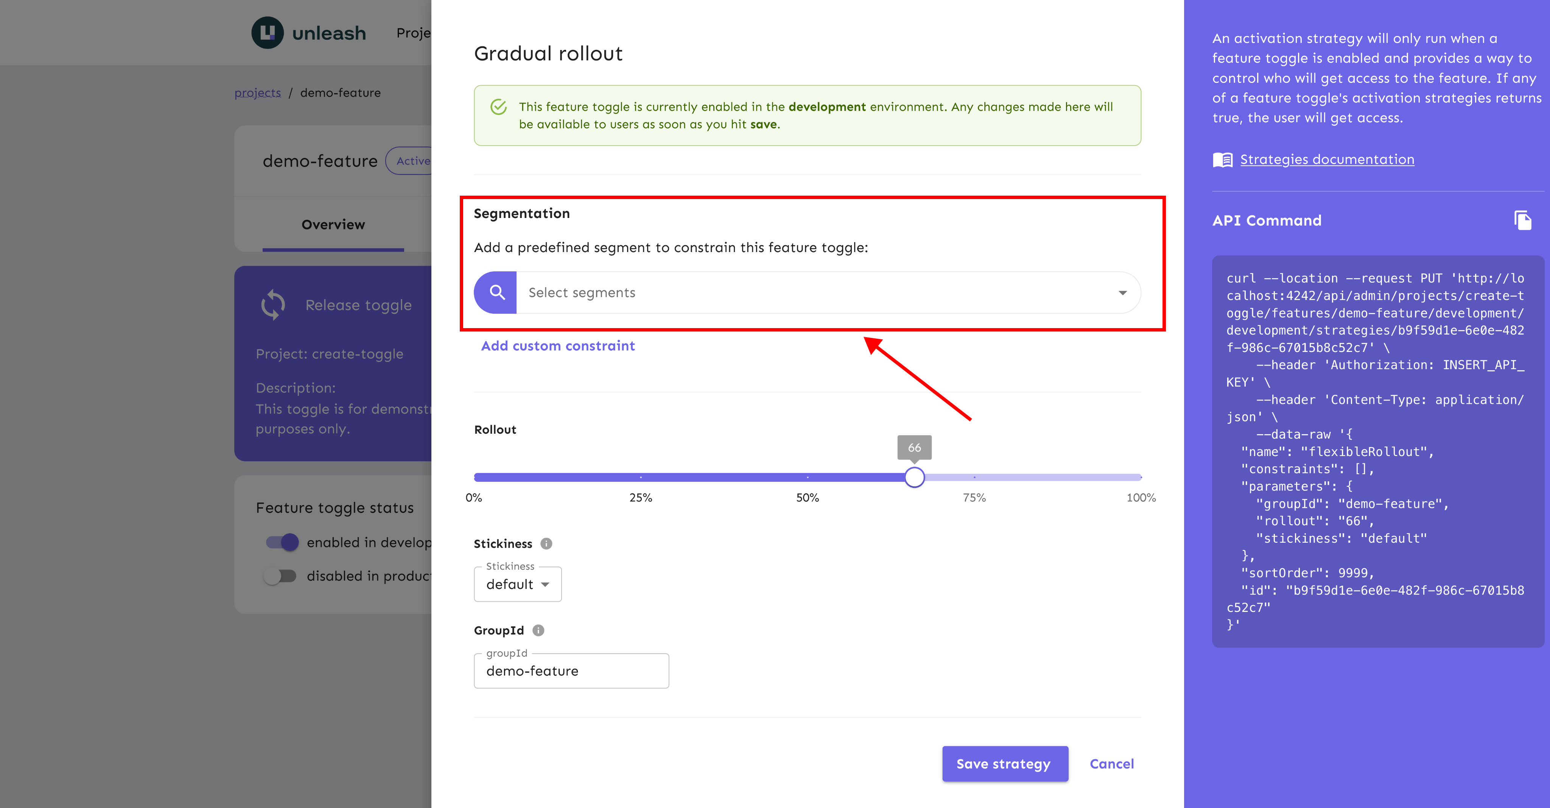This screenshot has width=1550, height=808.
Task: Click the Cancel button
Action: (1111, 763)
